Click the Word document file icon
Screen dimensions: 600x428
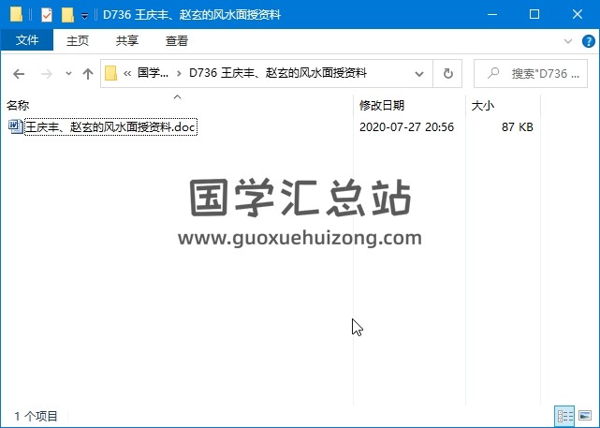15,126
